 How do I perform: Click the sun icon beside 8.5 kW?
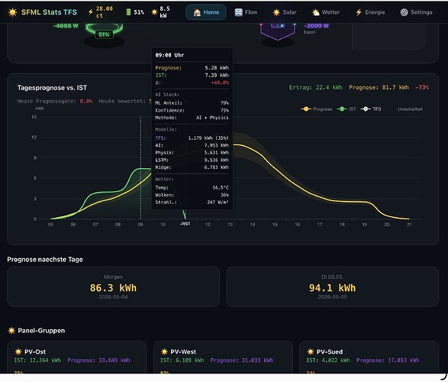tap(154, 12)
